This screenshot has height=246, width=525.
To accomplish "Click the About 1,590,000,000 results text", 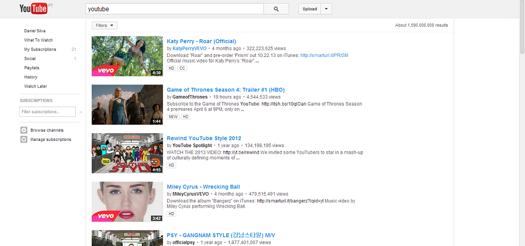I will pos(421,25).
